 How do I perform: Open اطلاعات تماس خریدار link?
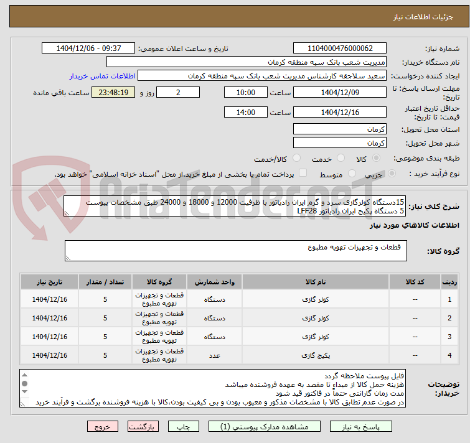tap(103, 76)
